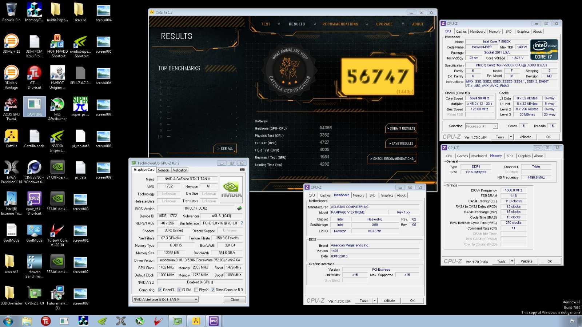Open Windows Explorer from taskbar
The image size is (582, 327).
tap(27, 321)
